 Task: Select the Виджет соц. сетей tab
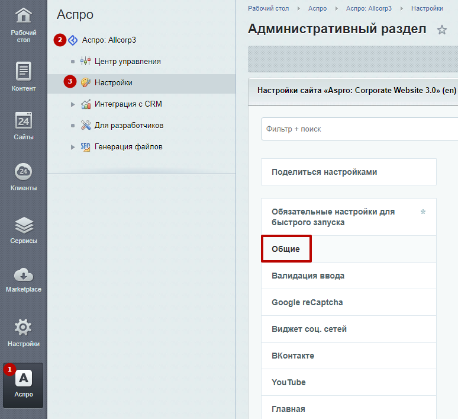[349, 329]
